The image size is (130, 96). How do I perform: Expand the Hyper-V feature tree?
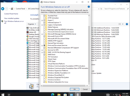point(42,20)
